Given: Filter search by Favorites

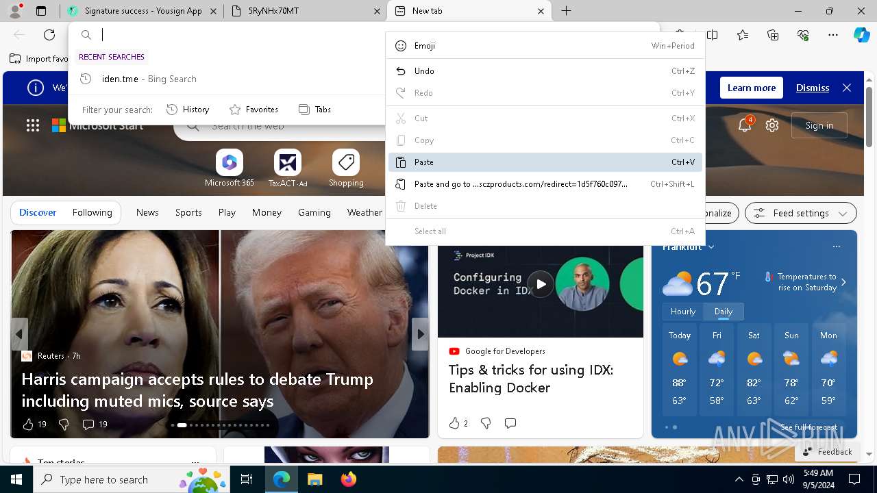Looking at the screenshot, I should tap(254, 110).
